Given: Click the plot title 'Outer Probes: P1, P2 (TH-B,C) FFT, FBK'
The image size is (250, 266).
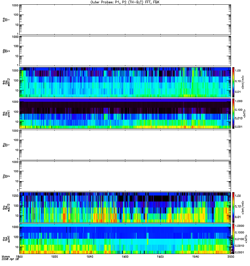Looking at the screenshot, I should (125, 2).
